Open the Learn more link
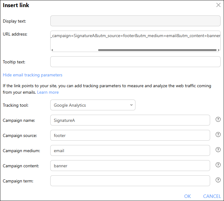 pyautogui.click(x=48, y=92)
